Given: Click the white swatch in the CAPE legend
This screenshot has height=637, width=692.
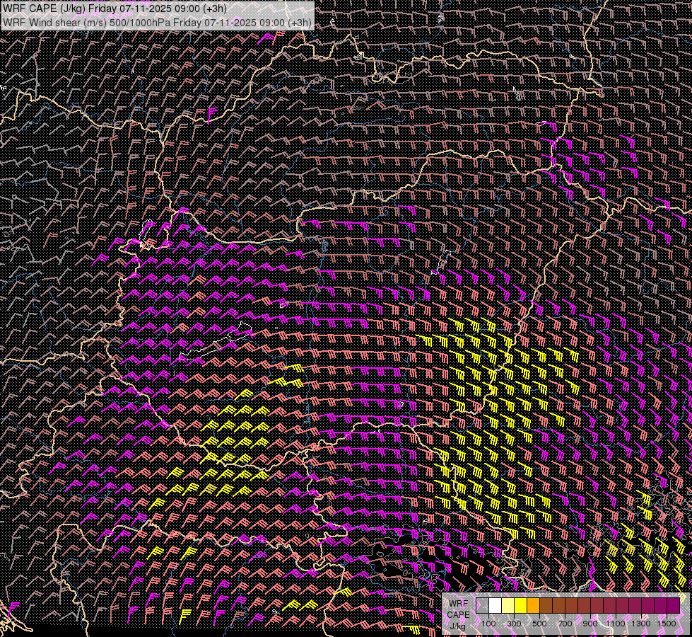Looking at the screenshot, I should (495, 605).
